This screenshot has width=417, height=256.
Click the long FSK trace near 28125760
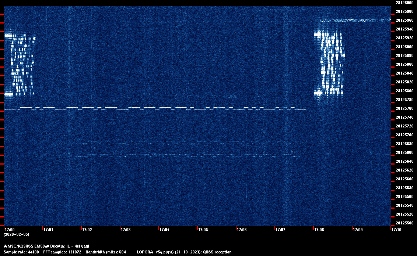point(155,108)
